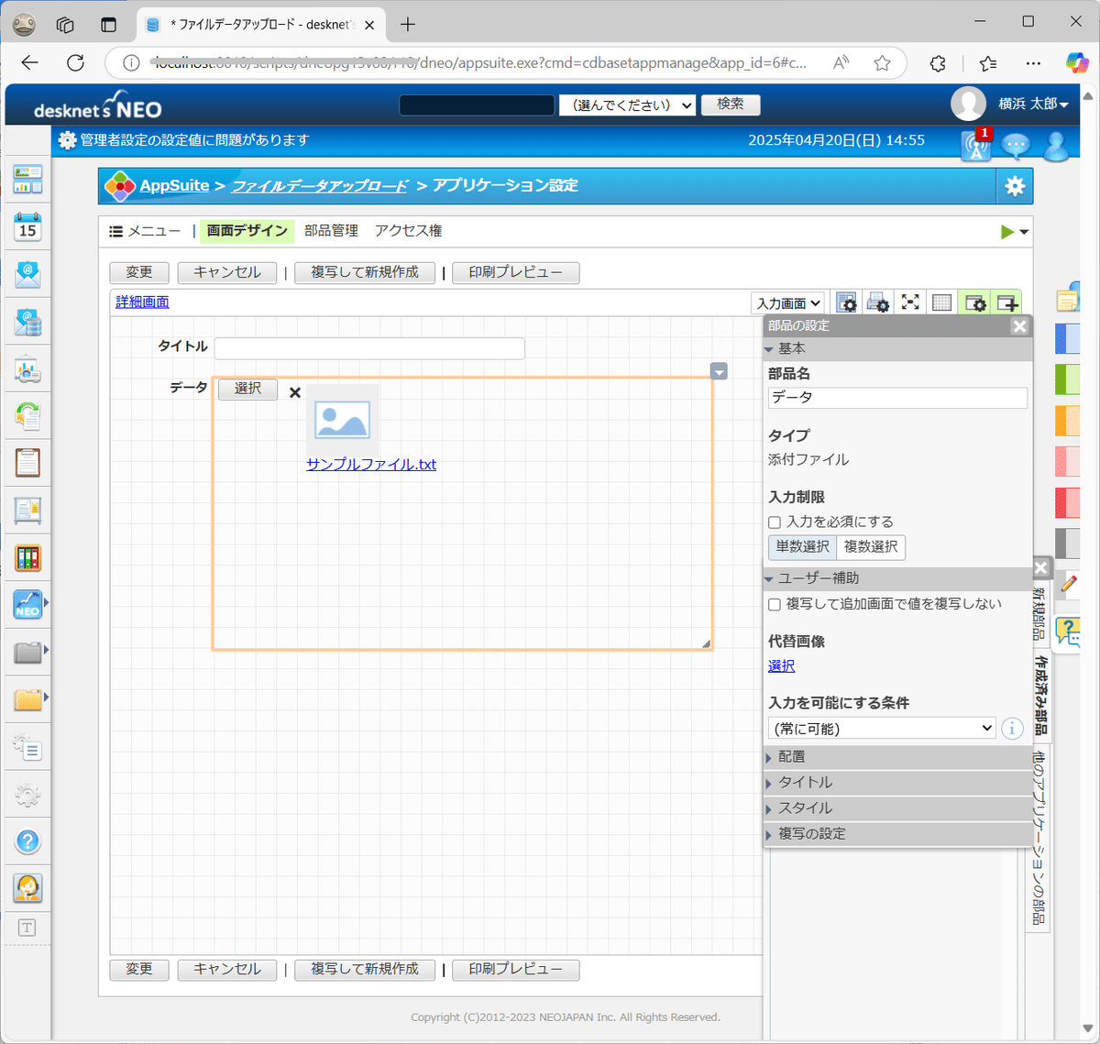Switch to the 部品管理 tab
This screenshot has width=1100, height=1044.
pyautogui.click(x=330, y=230)
